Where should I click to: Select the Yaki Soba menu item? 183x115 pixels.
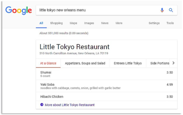[107, 86]
